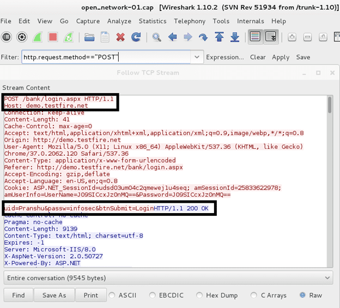Close capture file with red X icon
The width and height of the screenshot is (340, 308).
(x=120, y=37)
